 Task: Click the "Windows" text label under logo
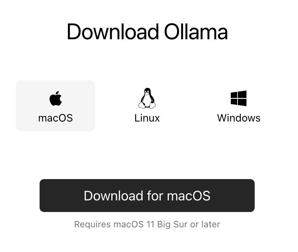(239, 118)
